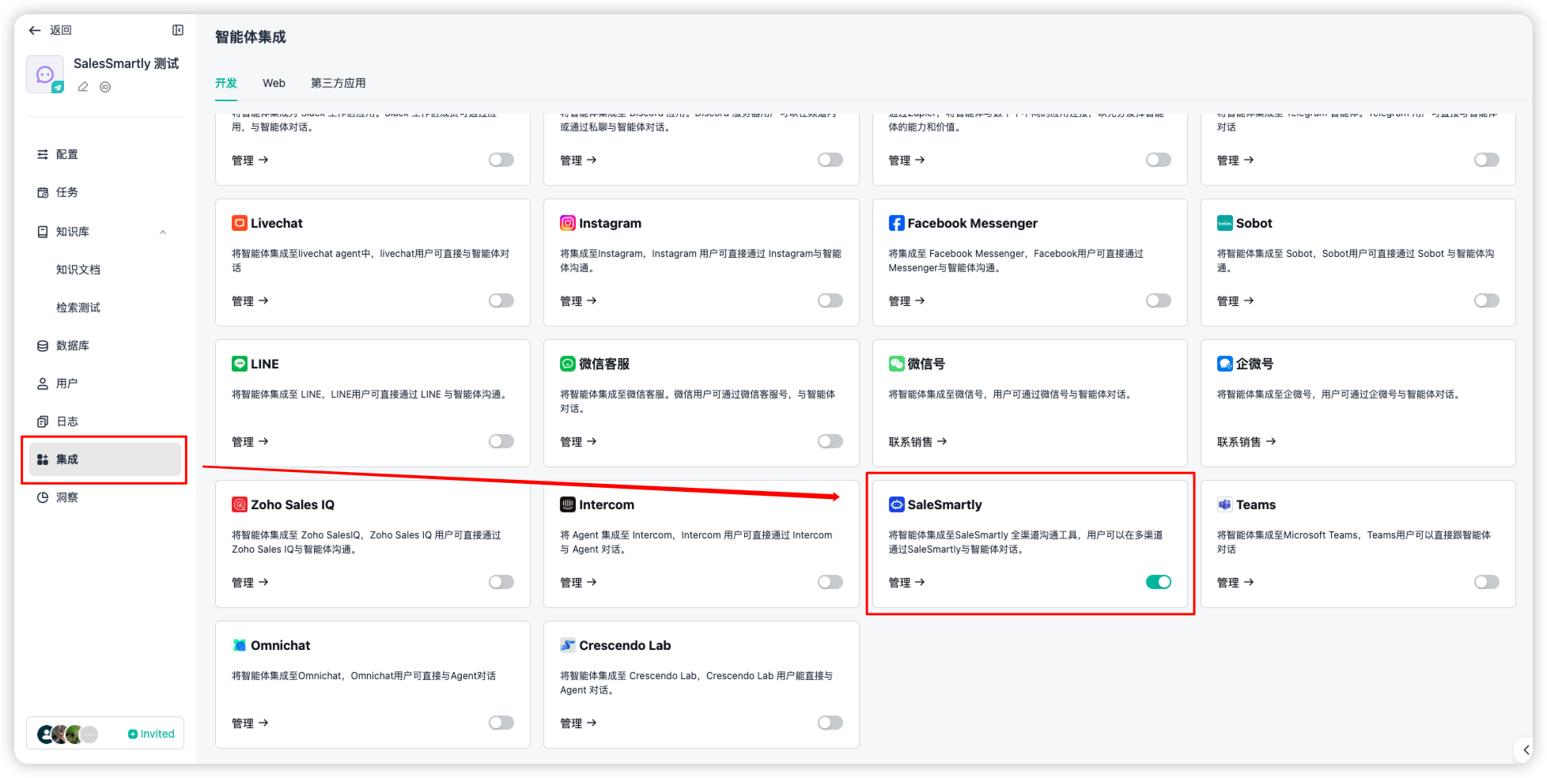Open 管理 link for SaleSmartly
1547x778 pixels.
(906, 583)
